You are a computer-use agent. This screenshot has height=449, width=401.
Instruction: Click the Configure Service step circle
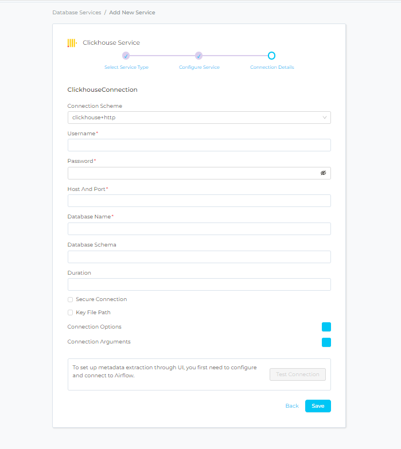[198, 56]
